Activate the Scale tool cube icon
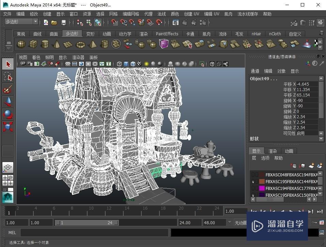Screen dimensions: 326x247 tap(8, 126)
